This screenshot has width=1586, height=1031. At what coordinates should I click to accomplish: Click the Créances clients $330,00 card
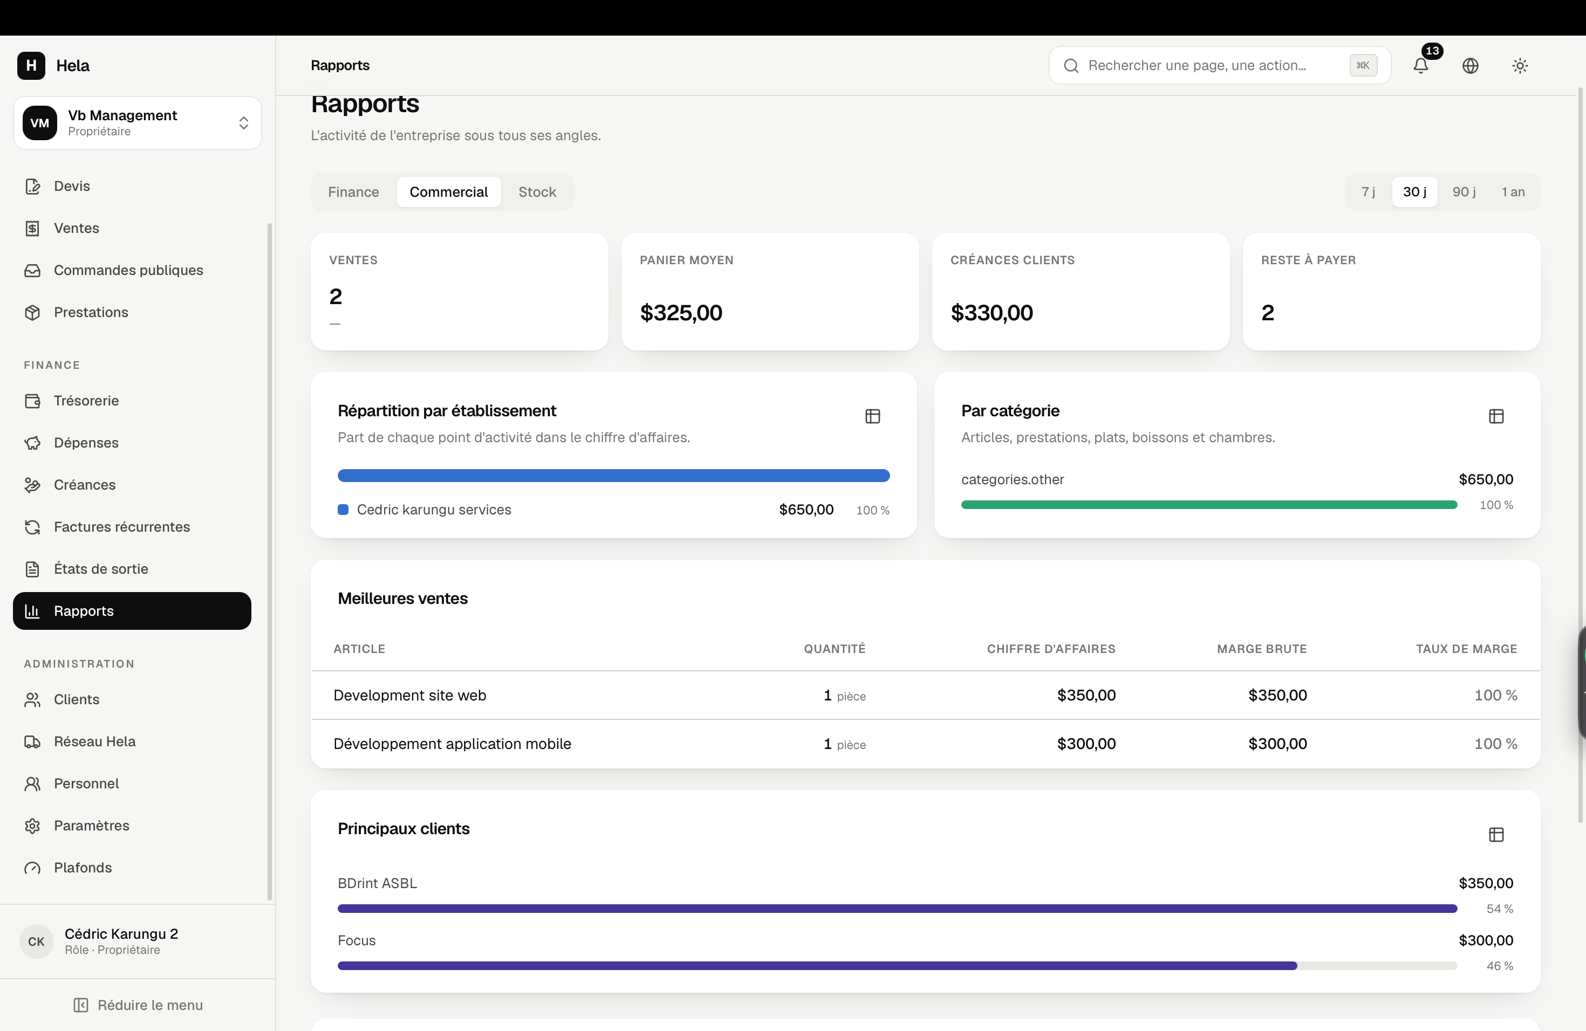coord(1080,291)
